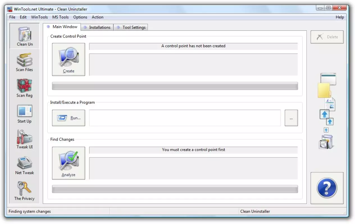
Task: Click the control point details box
Action: [193, 65]
